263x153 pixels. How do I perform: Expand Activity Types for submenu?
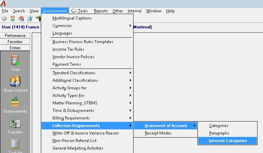[x=87, y=95]
